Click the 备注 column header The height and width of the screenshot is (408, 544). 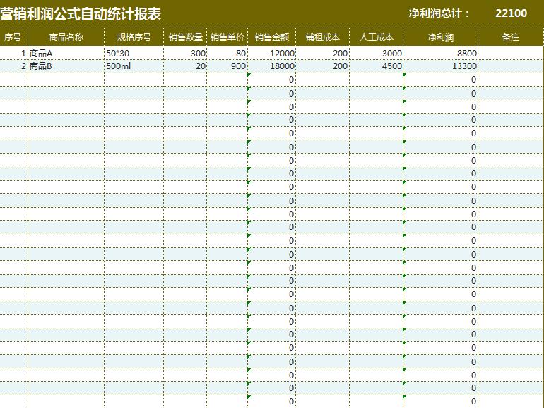[x=510, y=37]
